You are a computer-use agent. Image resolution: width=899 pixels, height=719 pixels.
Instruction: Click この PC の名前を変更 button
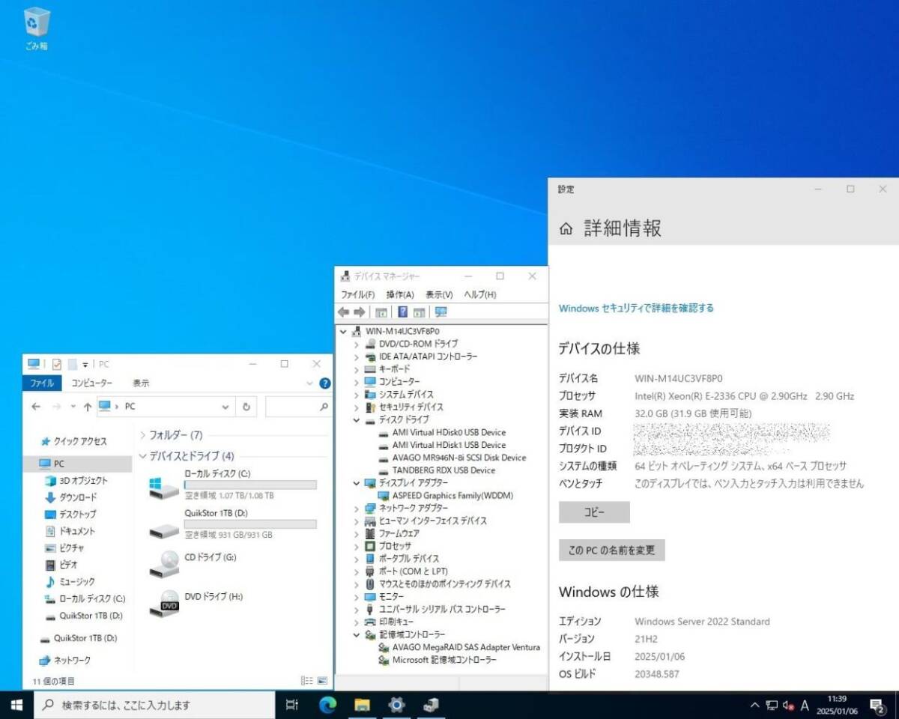coord(611,550)
